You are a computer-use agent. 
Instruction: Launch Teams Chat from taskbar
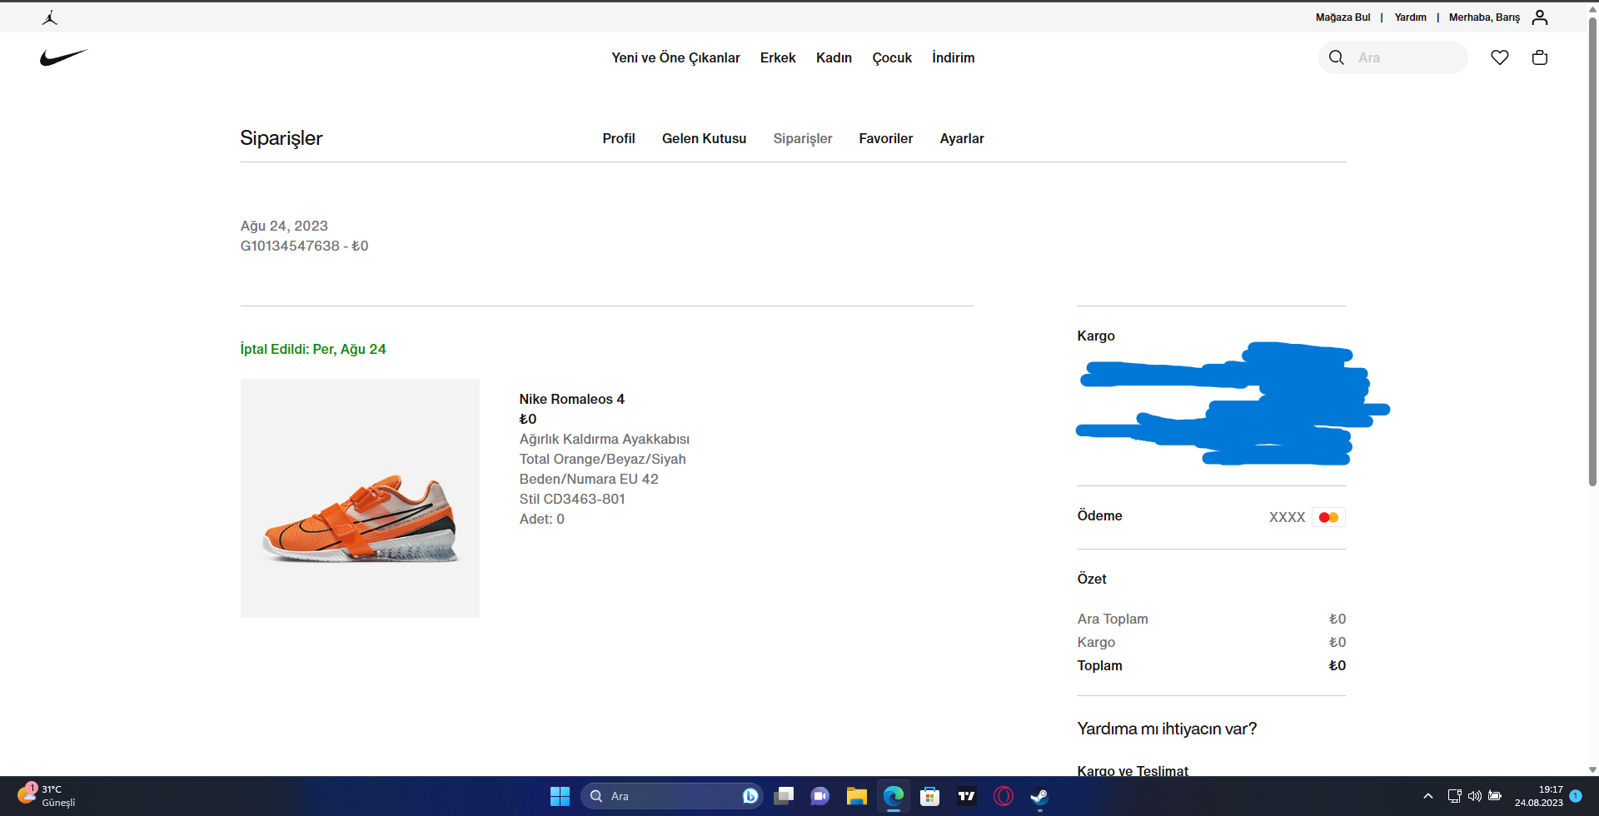click(x=820, y=796)
